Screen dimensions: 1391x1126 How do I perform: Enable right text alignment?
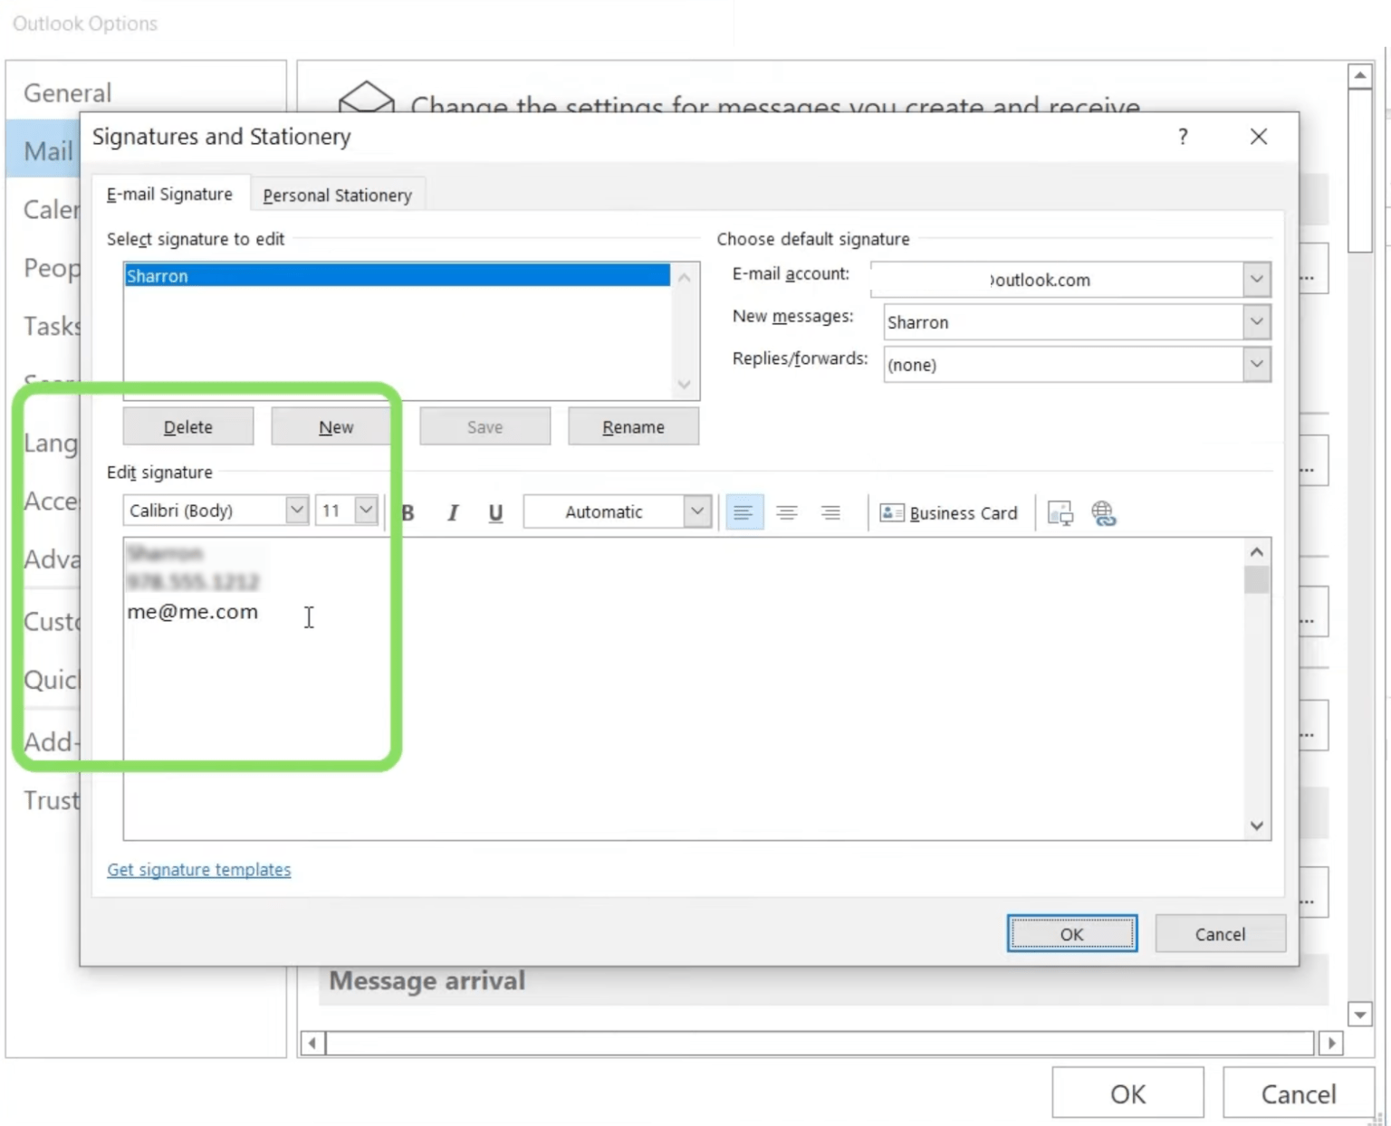(x=830, y=512)
